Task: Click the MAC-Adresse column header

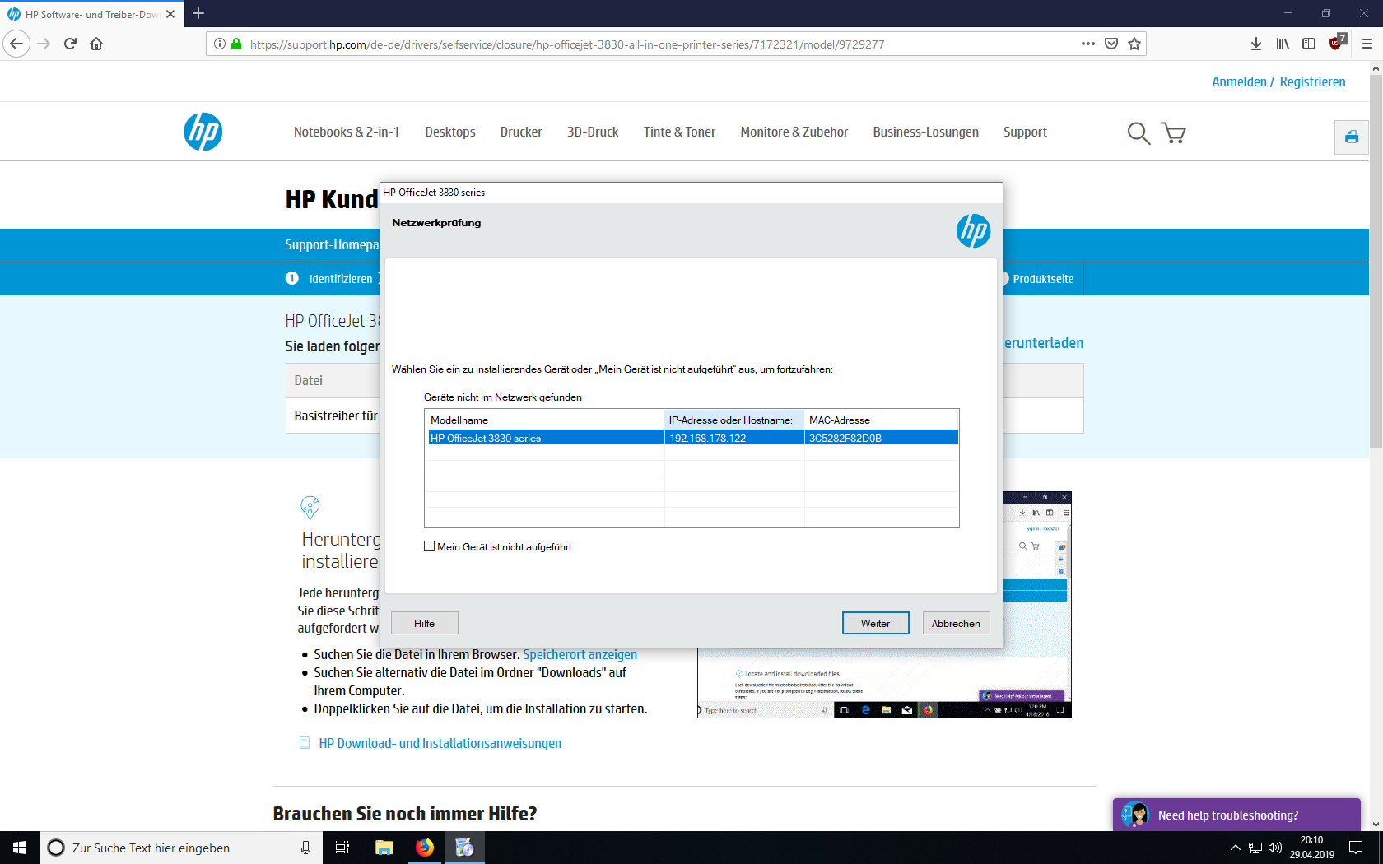Action: click(882, 420)
